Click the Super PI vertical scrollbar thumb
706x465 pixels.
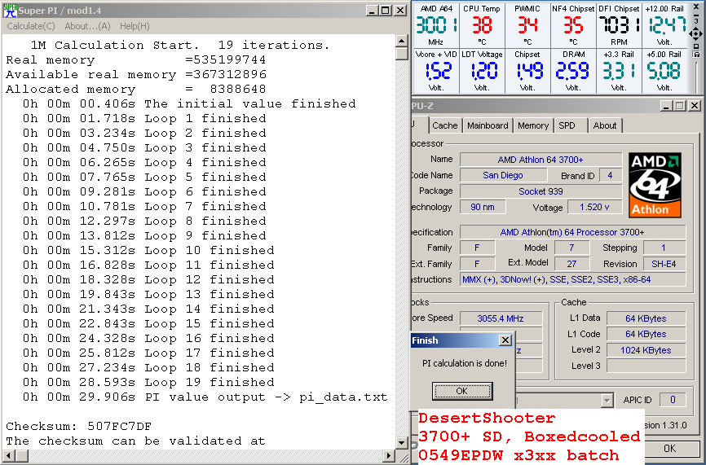click(402, 54)
